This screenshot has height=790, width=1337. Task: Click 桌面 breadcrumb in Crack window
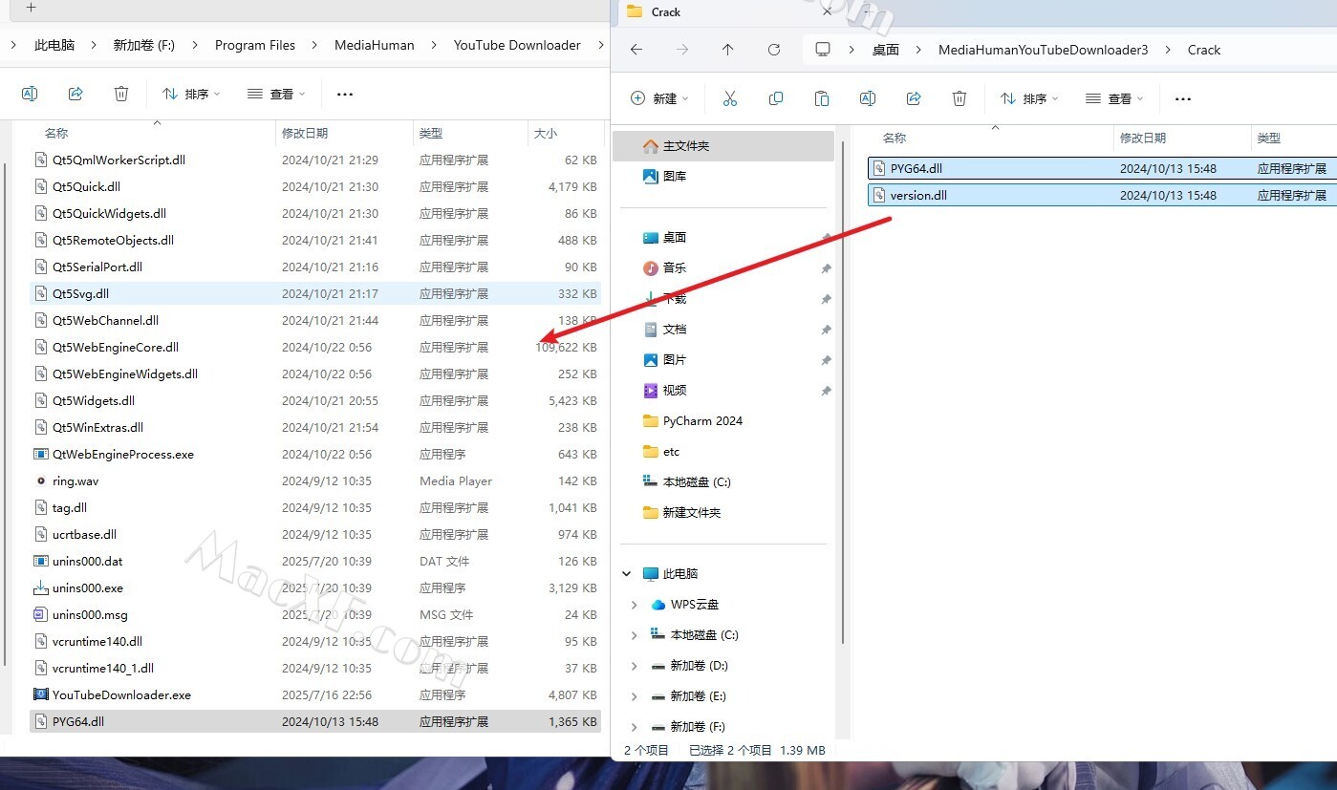point(886,50)
